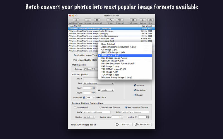Click the Add Files/Folder toolbar icon
223x139 pixels.
(x=76, y=20)
